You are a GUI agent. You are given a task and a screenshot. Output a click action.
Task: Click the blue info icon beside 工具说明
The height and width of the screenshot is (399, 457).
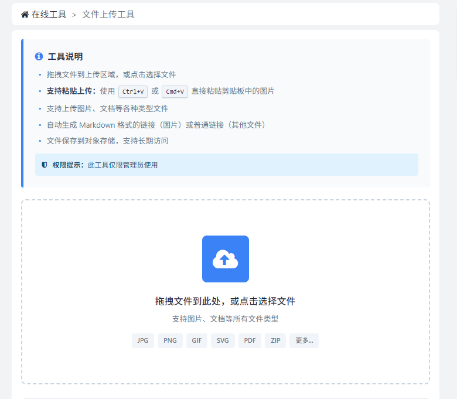[x=39, y=57]
